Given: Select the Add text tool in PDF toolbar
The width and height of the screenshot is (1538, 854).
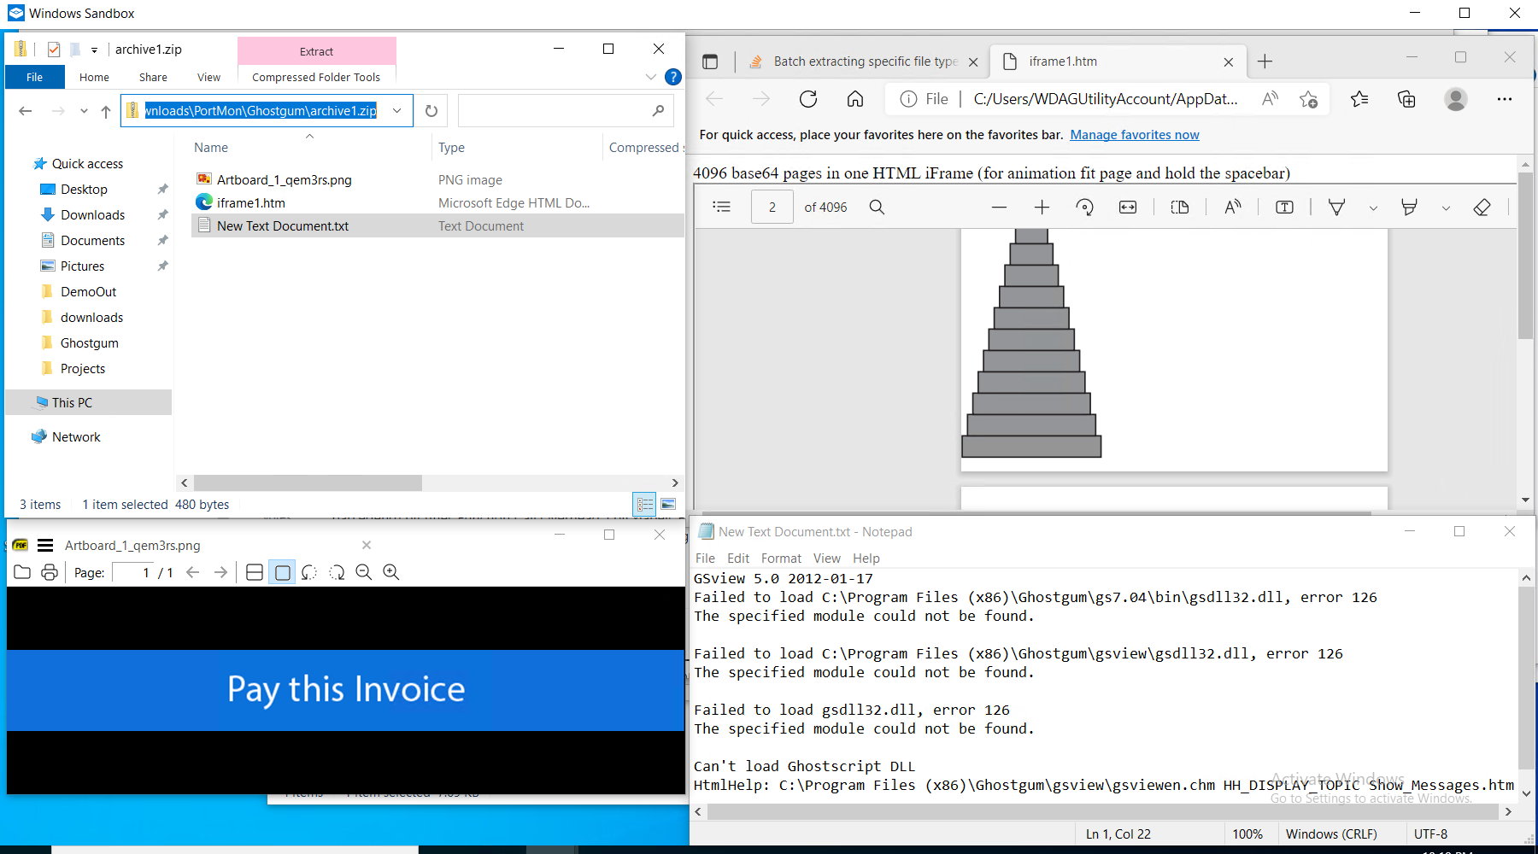Looking at the screenshot, I should 1284,207.
